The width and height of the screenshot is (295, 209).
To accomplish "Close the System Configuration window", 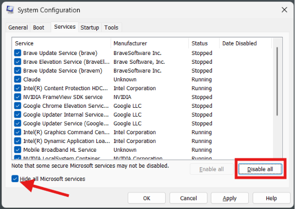I will click(285, 9).
